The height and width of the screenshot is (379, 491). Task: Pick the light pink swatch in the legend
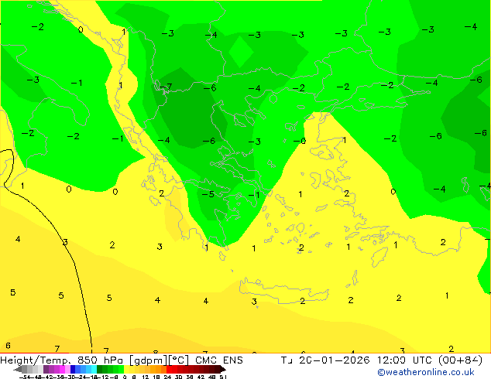pyautogui.click(x=67, y=369)
